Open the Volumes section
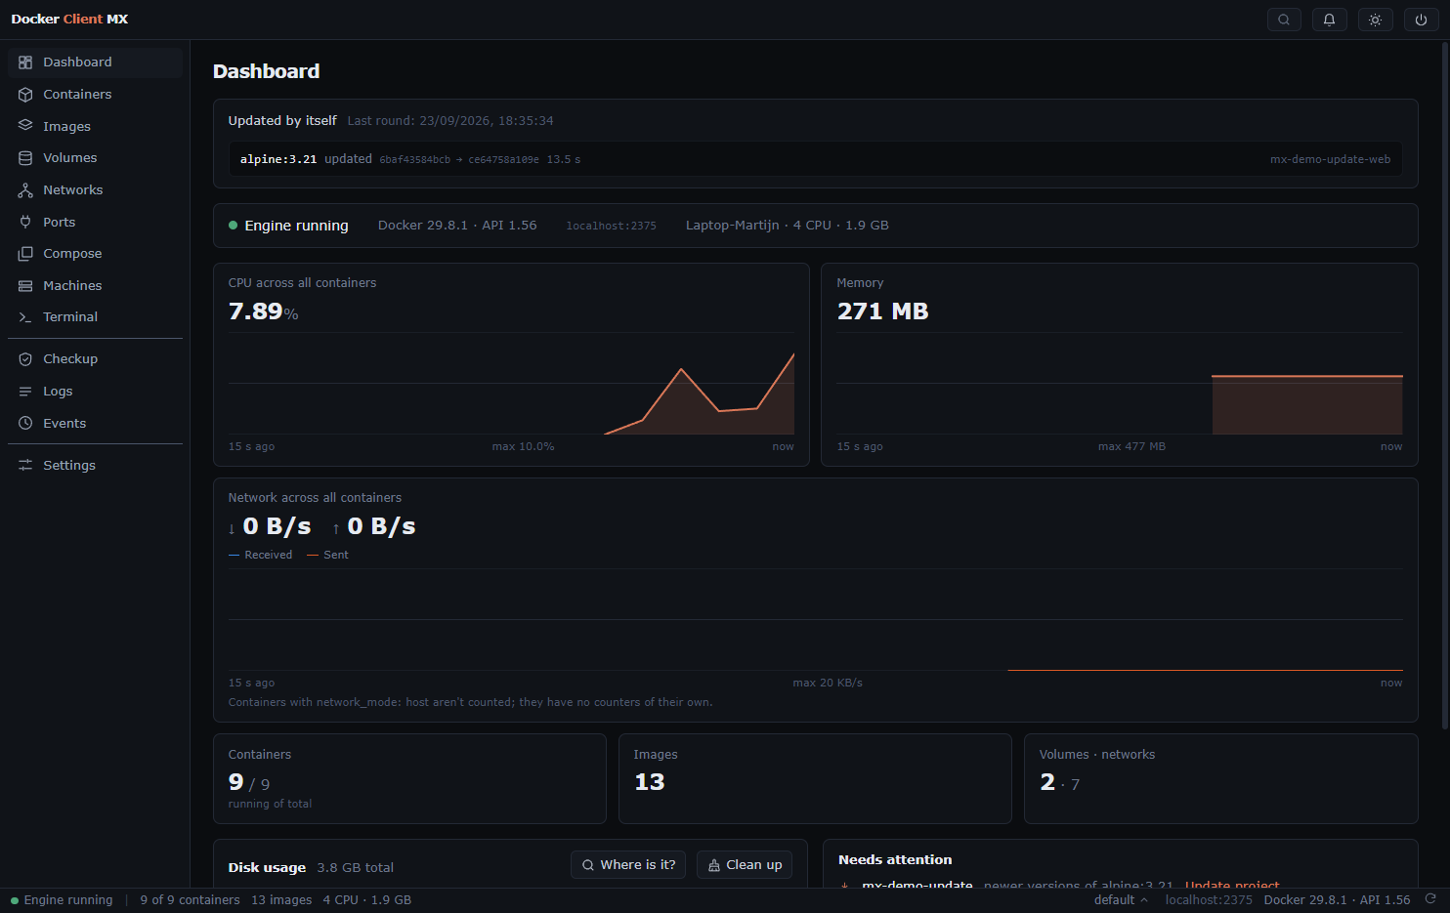 (x=70, y=157)
